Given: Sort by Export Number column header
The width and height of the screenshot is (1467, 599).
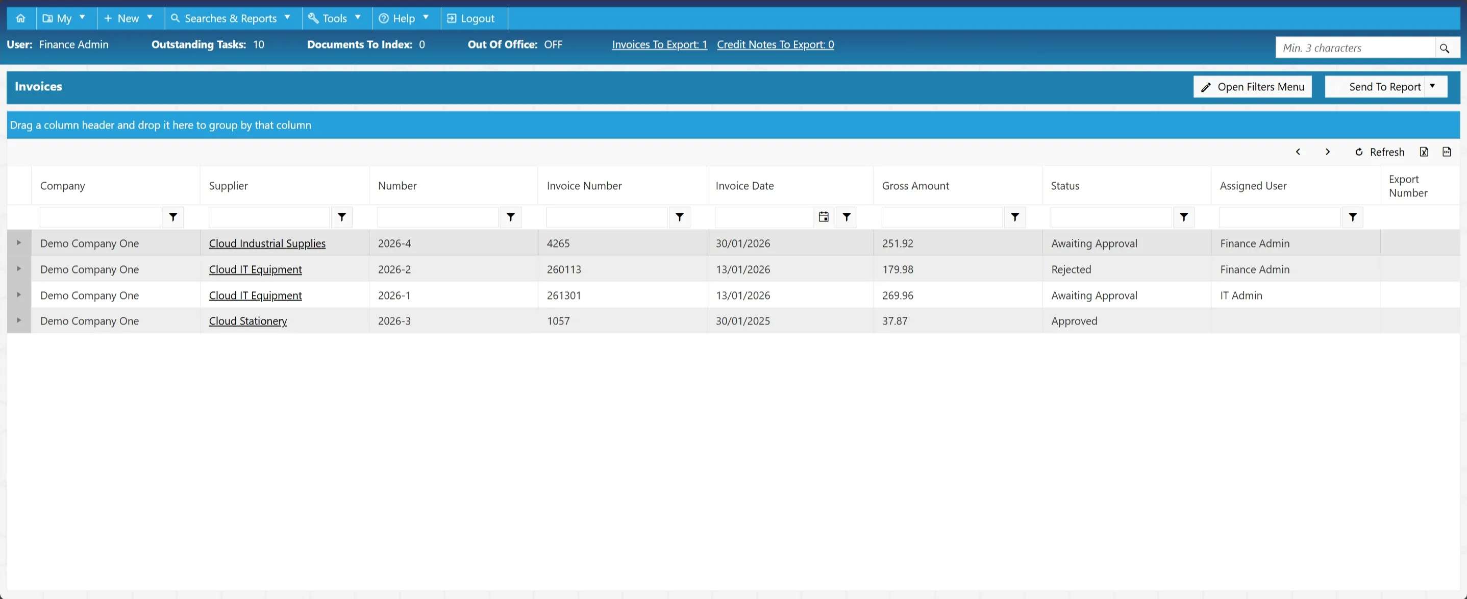Looking at the screenshot, I should pyautogui.click(x=1408, y=186).
